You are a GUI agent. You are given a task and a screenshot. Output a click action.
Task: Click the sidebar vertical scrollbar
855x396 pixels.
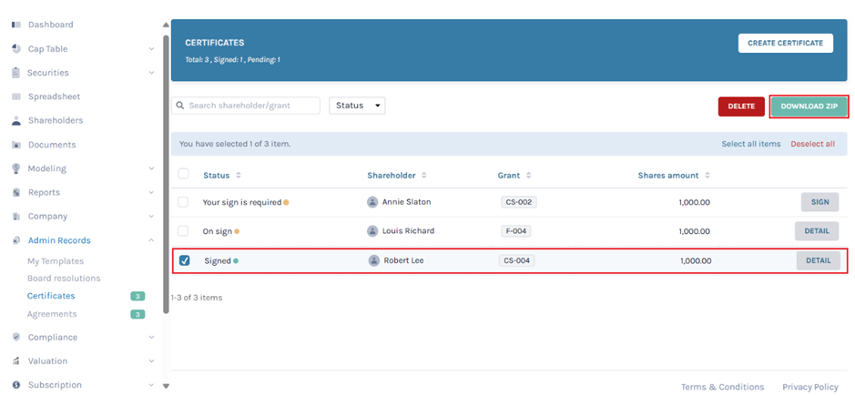coord(165,173)
